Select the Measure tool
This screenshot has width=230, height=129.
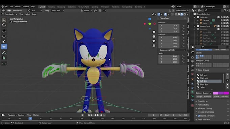4,58
